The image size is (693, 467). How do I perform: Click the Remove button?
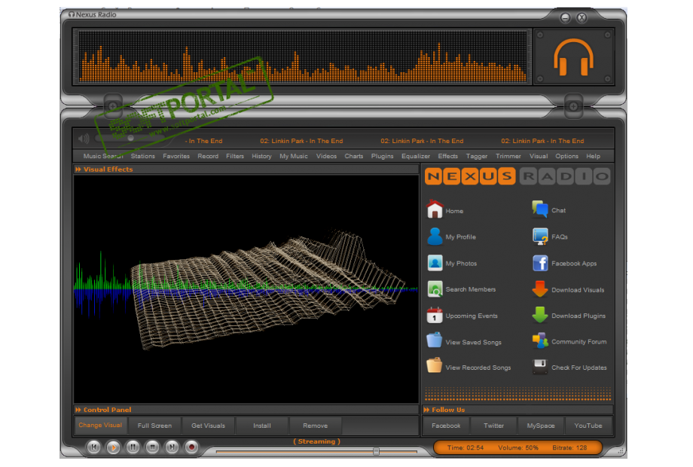(x=315, y=426)
